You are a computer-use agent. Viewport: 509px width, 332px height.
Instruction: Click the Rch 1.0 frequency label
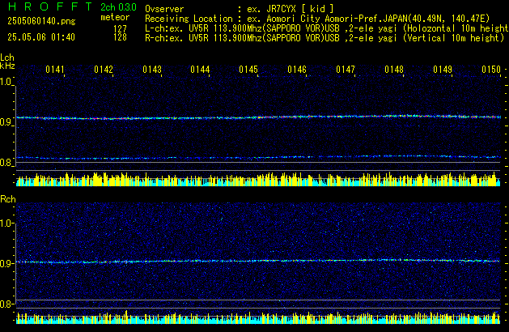(x=6, y=223)
